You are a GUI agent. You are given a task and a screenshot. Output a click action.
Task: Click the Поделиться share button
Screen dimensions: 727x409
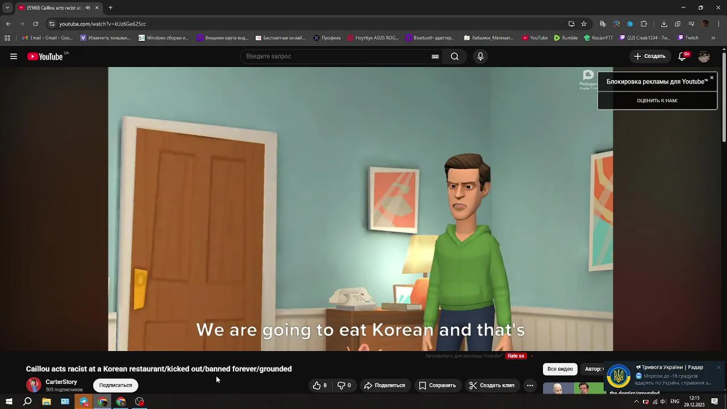coord(385,385)
